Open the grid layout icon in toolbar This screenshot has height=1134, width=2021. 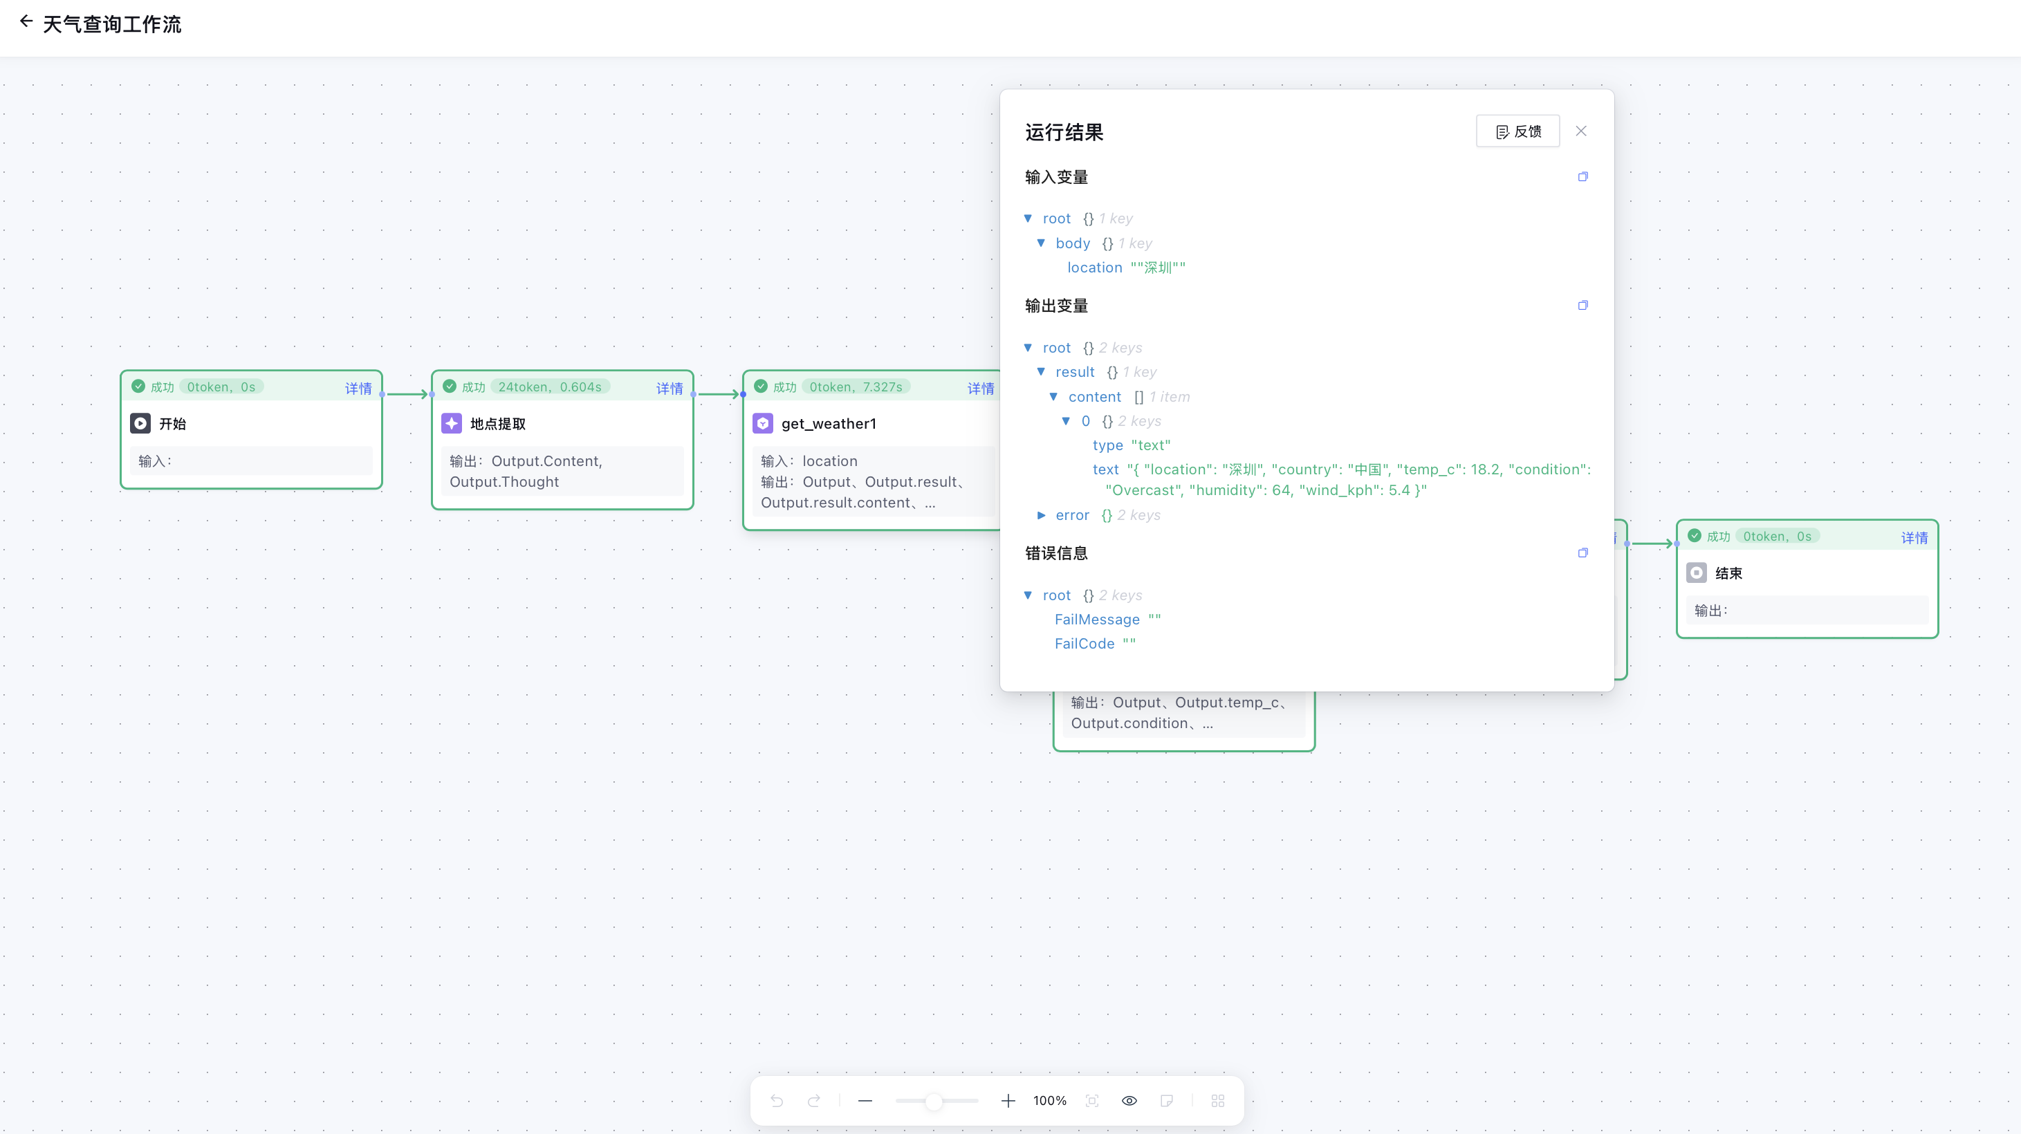[1217, 1100]
